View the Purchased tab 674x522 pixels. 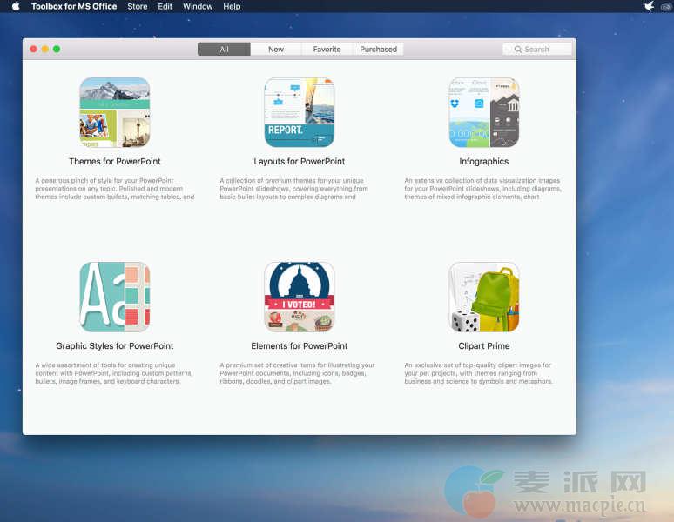click(x=379, y=50)
